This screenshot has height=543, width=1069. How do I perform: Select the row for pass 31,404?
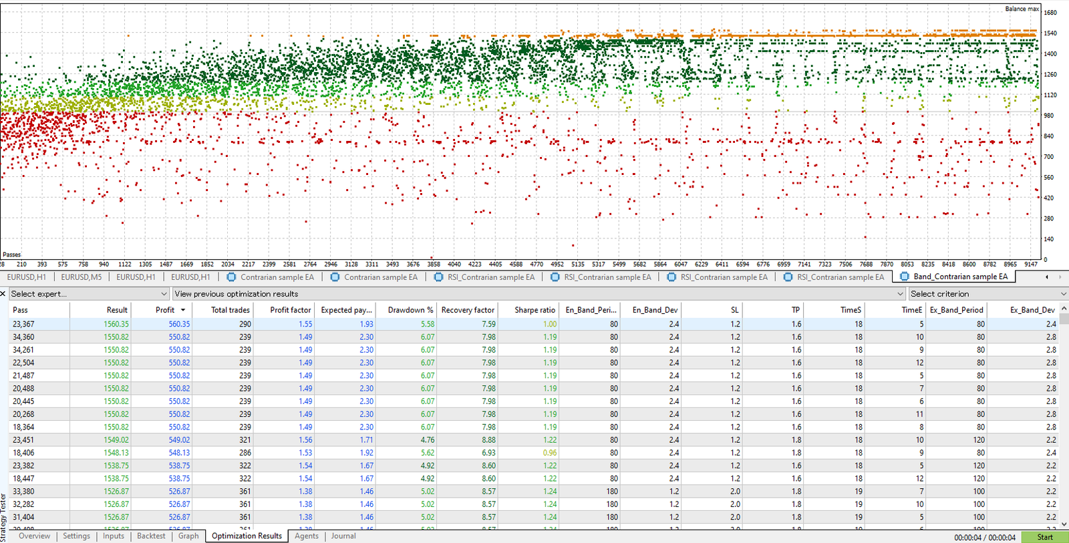click(534, 517)
